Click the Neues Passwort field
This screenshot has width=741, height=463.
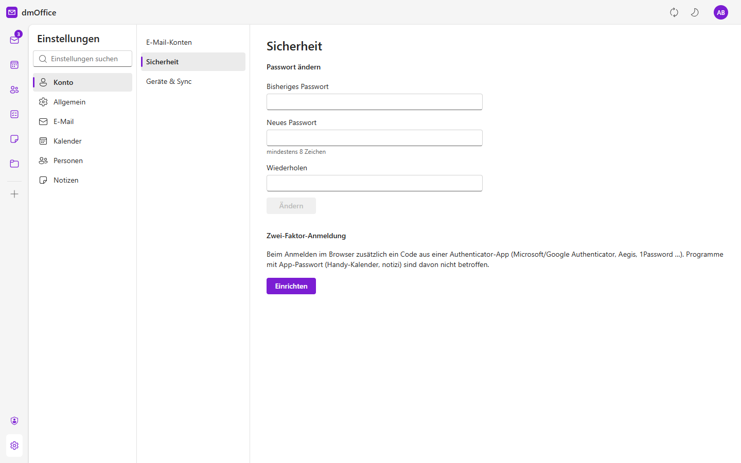(x=375, y=138)
